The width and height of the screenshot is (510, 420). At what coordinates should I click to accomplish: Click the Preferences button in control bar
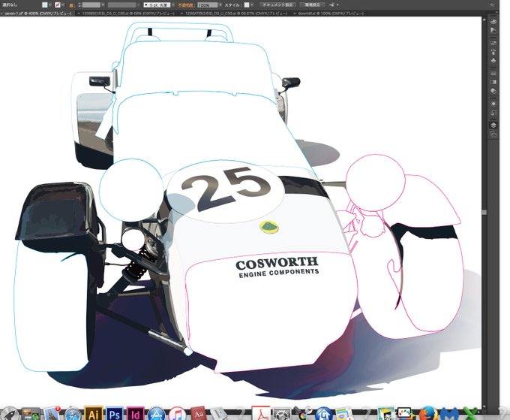[311, 5]
